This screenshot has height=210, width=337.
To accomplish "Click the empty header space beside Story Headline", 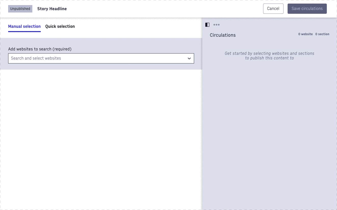I will [x=163, y=9].
